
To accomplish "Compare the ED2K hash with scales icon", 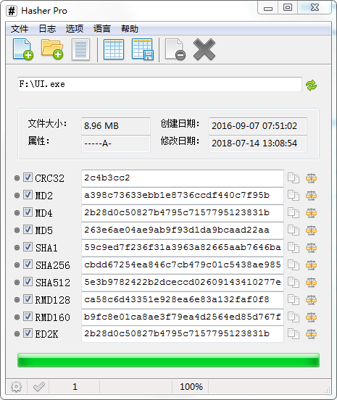I will [311, 333].
